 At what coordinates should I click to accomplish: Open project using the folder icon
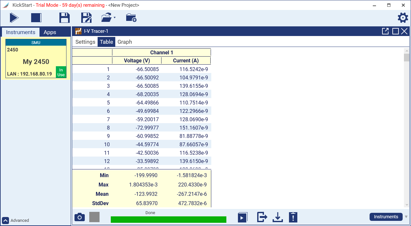(106, 18)
